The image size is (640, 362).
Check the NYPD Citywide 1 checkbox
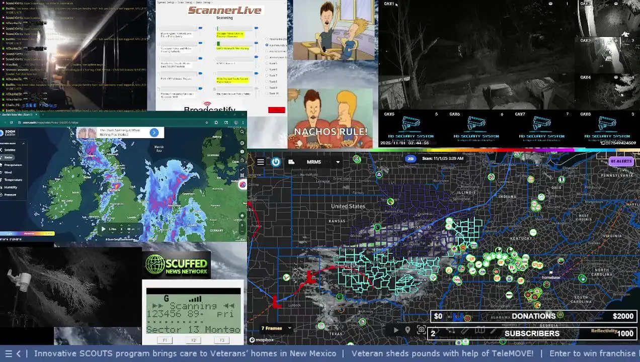[x=214, y=58]
